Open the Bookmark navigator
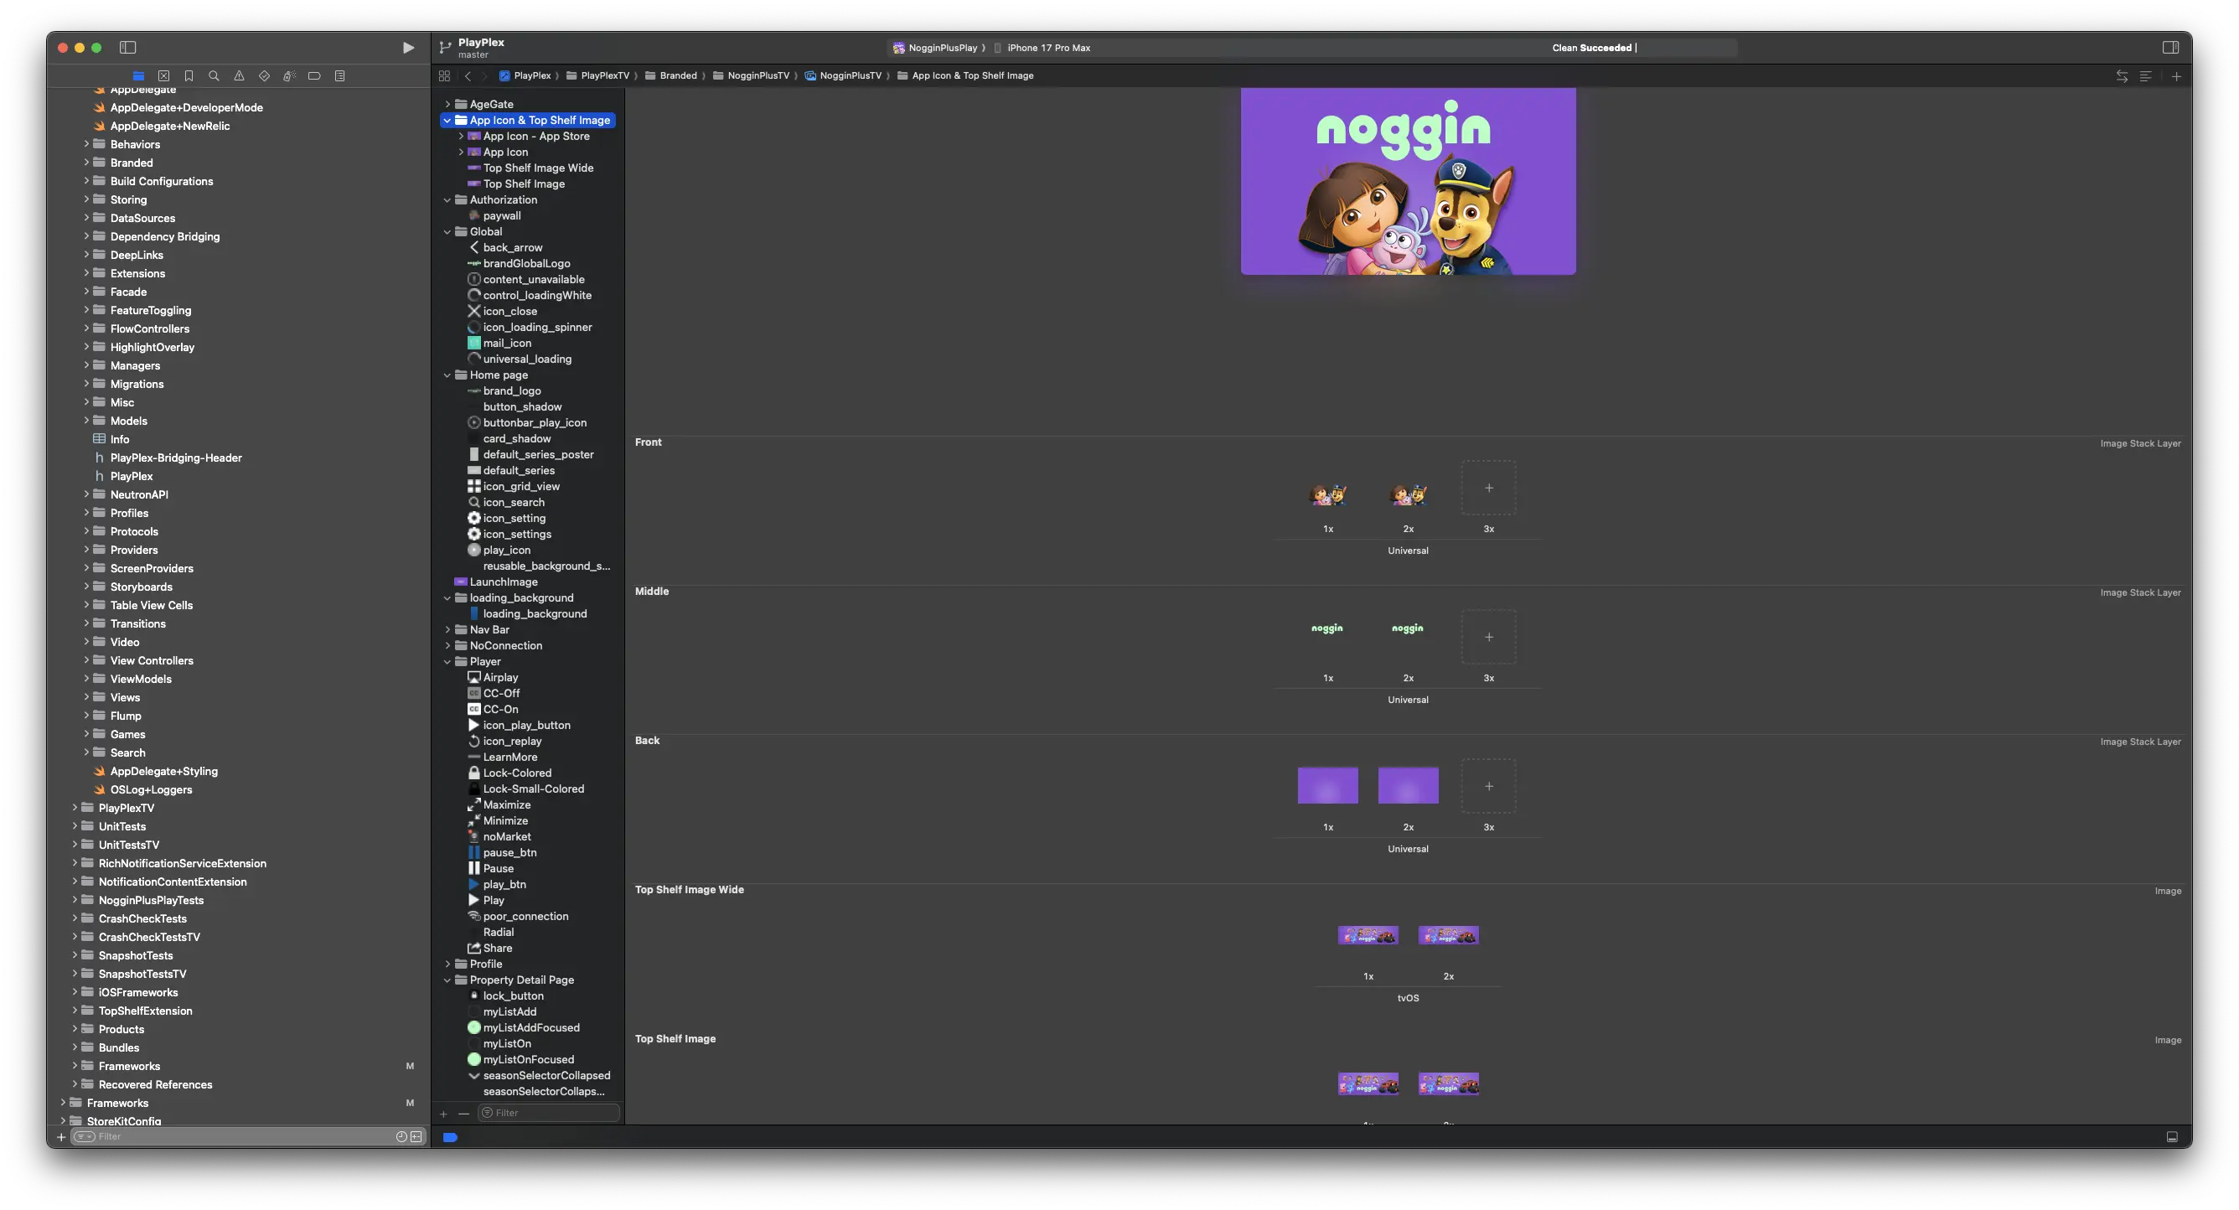The image size is (2239, 1210). [189, 75]
